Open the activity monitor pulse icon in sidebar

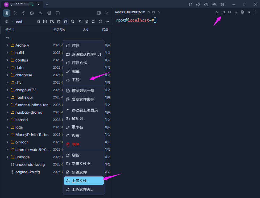40,13
